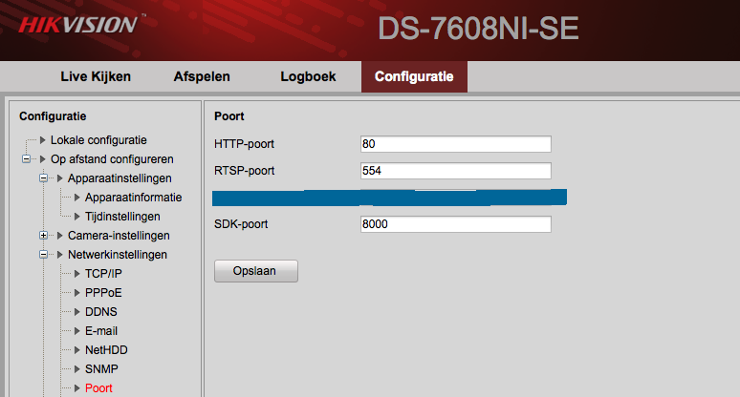Open the DDNS settings

pos(101,312)
